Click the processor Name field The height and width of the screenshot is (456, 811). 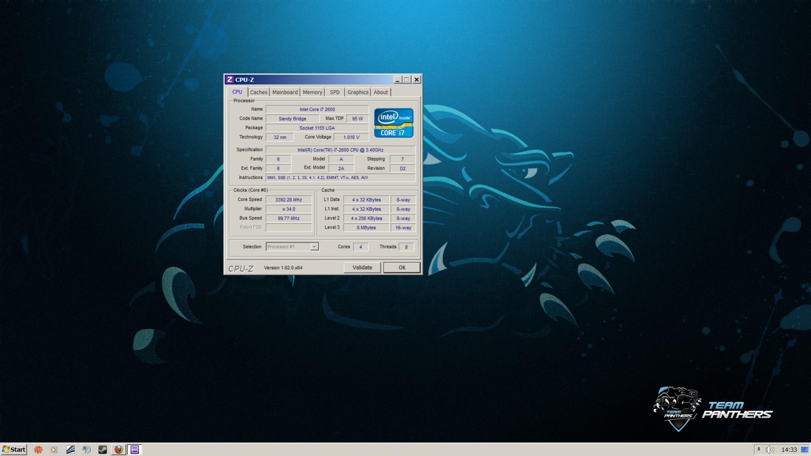(317, 109)
